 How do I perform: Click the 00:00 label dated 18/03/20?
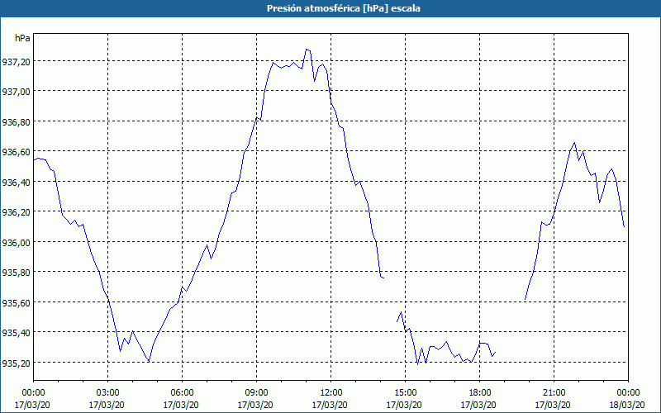(x=628, y=393)
